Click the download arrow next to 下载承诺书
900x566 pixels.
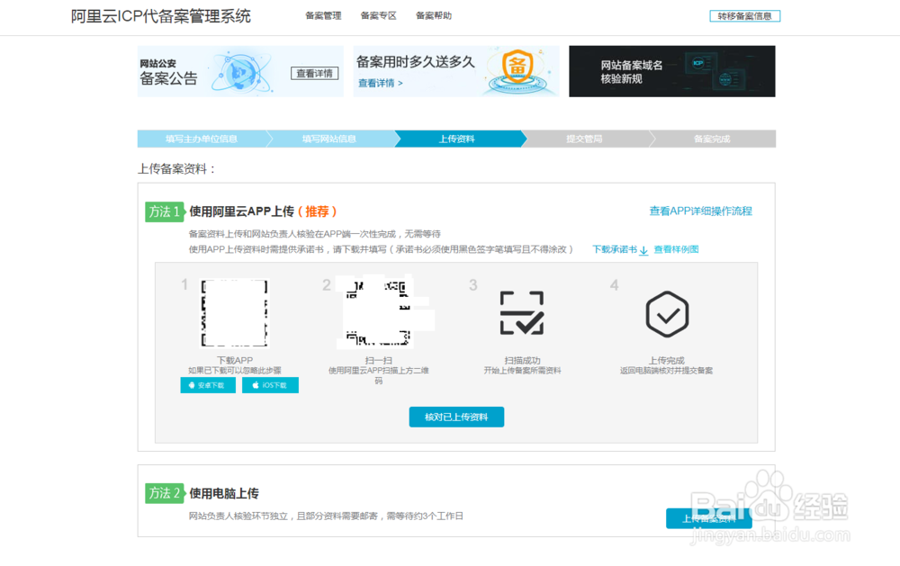point(643,250)
